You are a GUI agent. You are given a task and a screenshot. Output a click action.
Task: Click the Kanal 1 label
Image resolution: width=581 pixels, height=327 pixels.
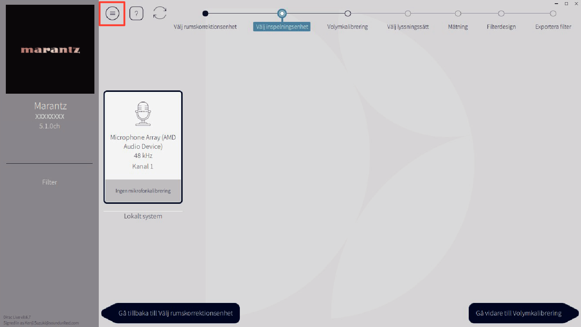pyautogui.click(x=143, y=166)
